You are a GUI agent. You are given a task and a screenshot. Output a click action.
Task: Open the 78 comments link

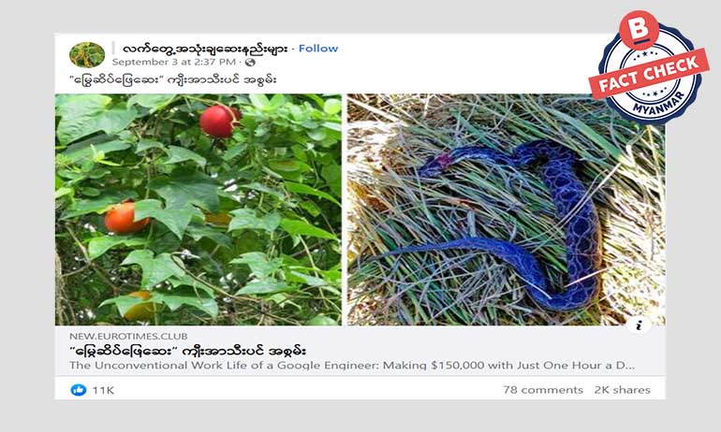coord(543,390)
